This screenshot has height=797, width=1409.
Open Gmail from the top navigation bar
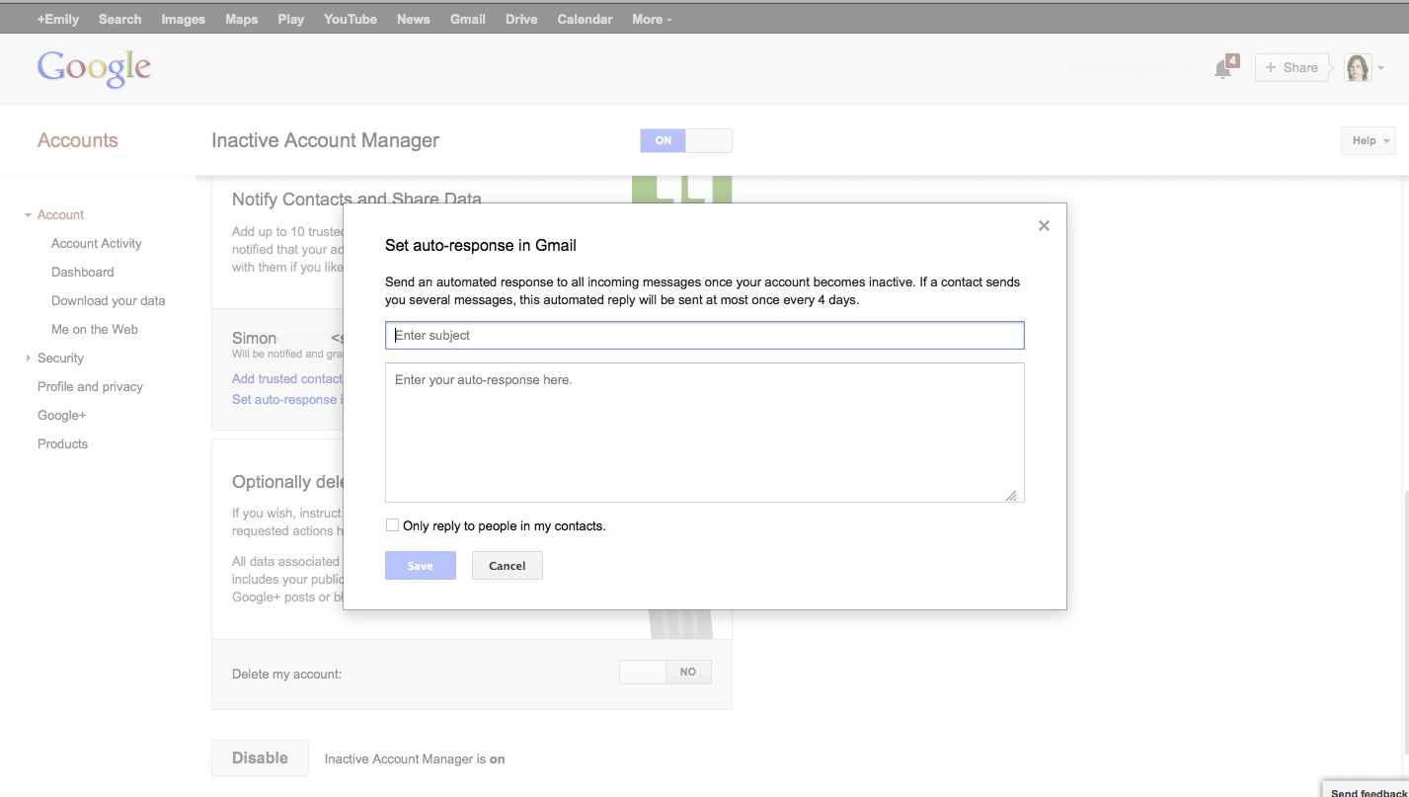point(467,19)
